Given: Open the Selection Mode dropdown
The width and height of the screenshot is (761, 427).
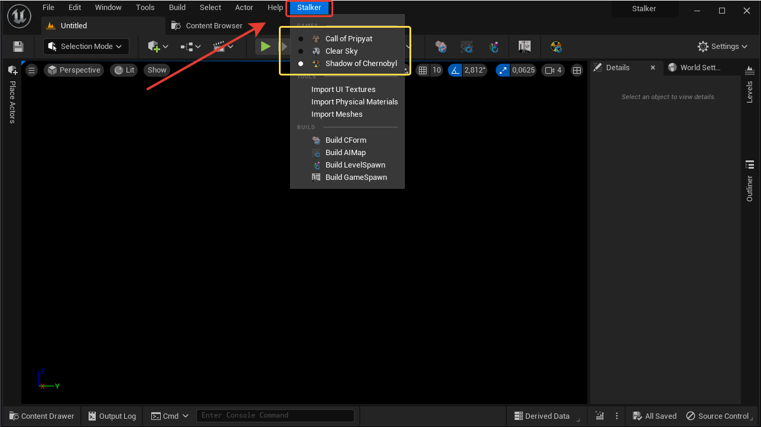Looking at the screenshot, I should pyautogui.click(x=86, y=47).
